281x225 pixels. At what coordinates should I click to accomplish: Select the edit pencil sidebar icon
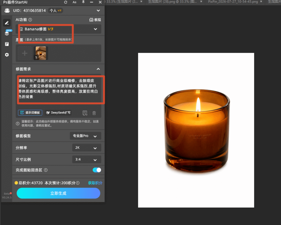(x=7, y=23)
